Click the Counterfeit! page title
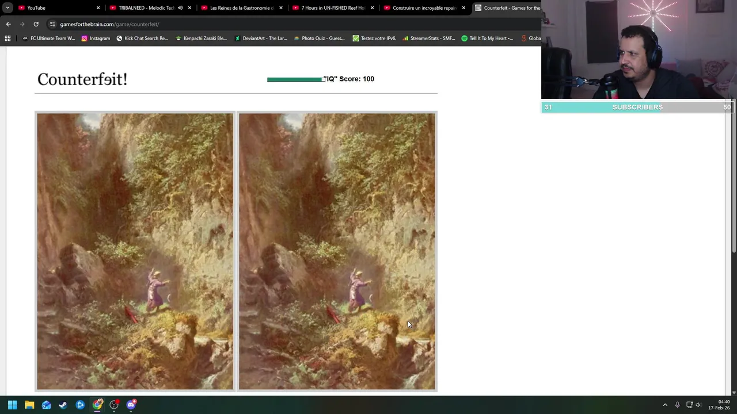Viewport: 737px width, 414px height. 82,79
